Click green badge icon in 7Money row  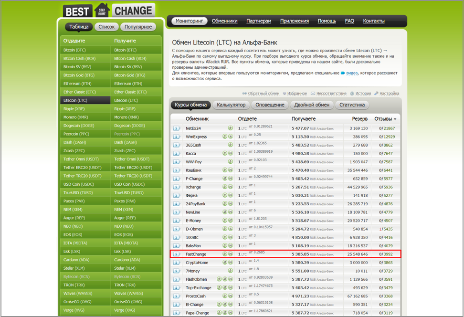pyautogui.click(x=230, y=271)
